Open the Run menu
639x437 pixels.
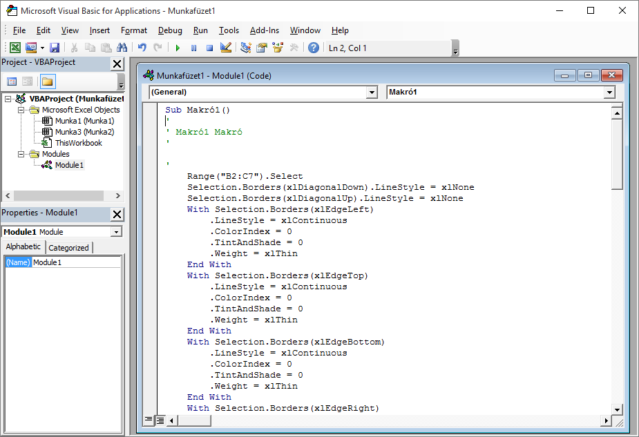tap(200, 30)
